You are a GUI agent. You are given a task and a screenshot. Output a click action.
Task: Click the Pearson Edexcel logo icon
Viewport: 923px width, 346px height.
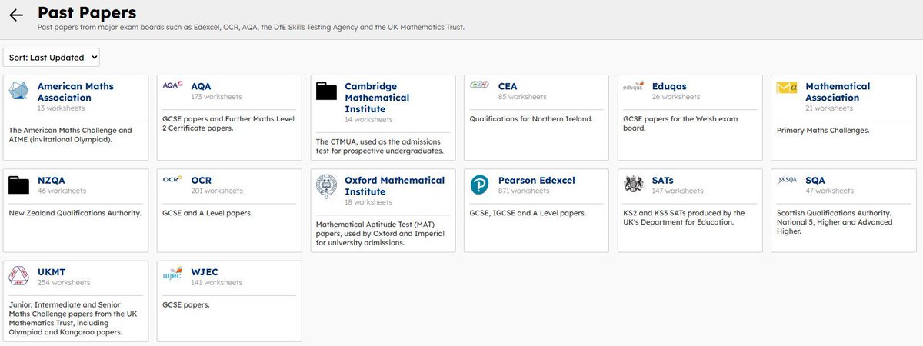(480, 185)
